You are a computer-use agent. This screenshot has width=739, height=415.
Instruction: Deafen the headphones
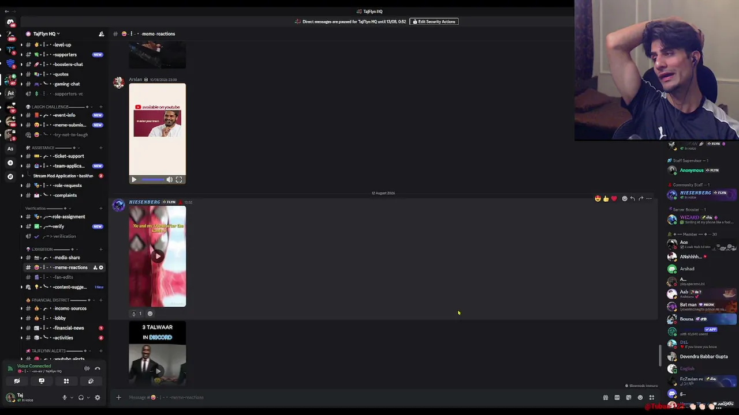81,398
